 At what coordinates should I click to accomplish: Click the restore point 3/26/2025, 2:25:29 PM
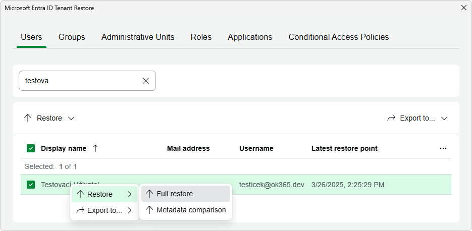pos(348,185)
